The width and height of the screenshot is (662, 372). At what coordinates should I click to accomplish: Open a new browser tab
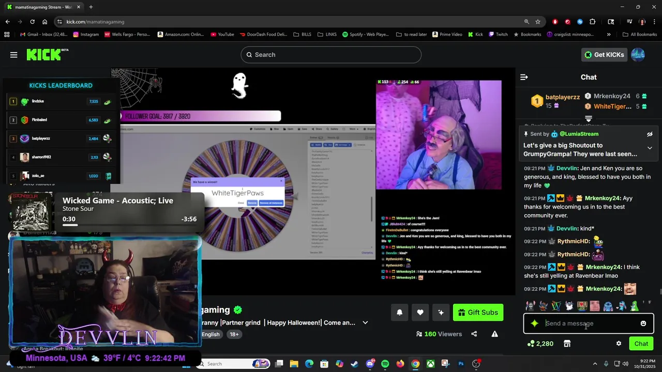click(x=91, y=7)
